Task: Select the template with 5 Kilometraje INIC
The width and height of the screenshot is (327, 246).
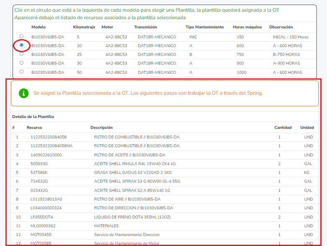Action: coord(21,36)
